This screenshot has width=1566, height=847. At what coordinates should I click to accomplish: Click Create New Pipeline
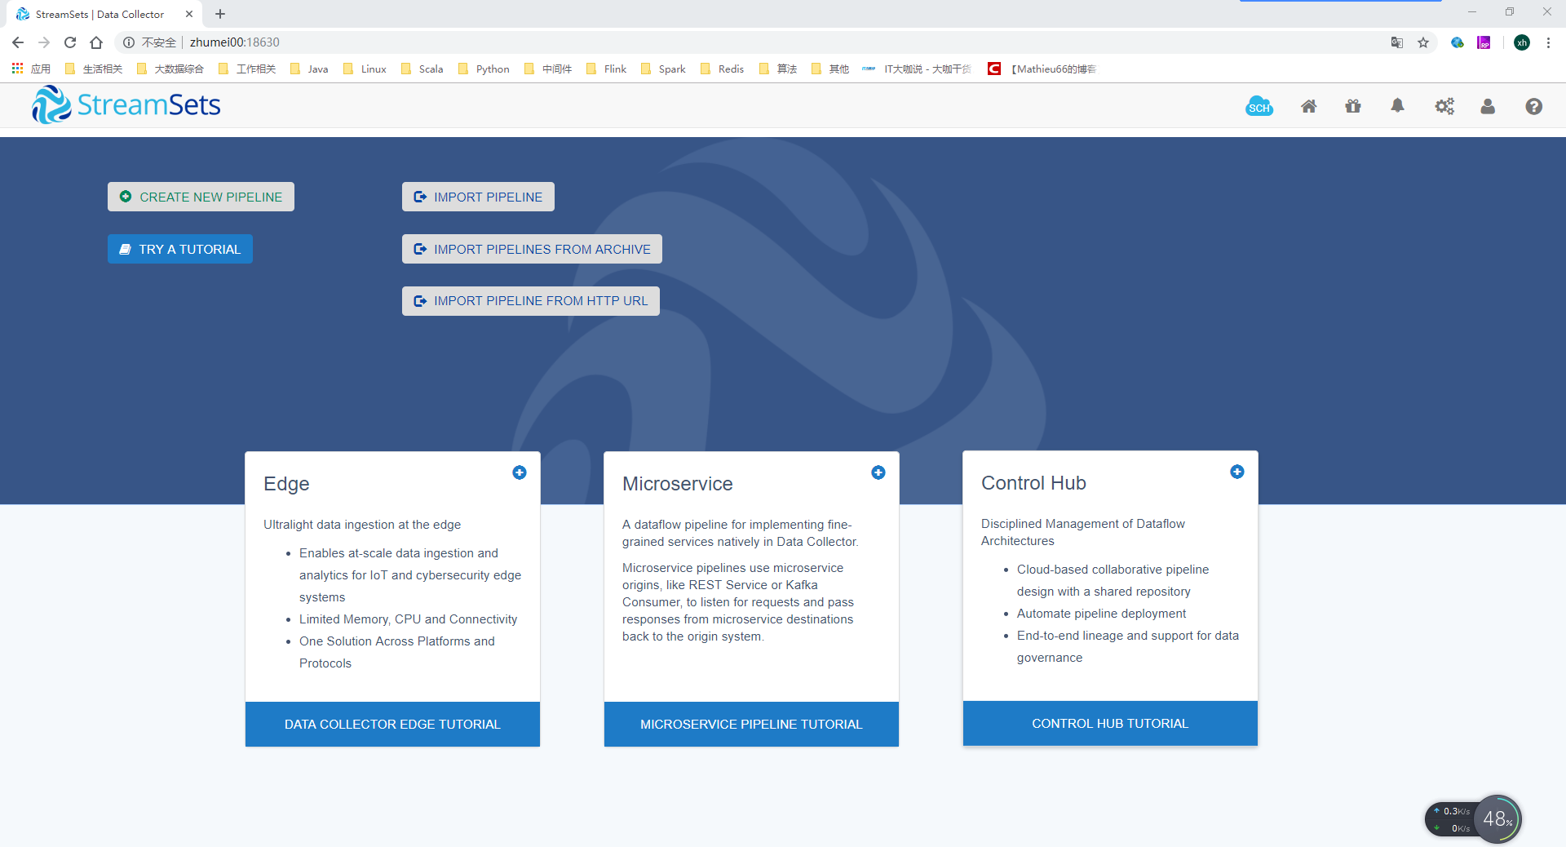click(201, 197)
